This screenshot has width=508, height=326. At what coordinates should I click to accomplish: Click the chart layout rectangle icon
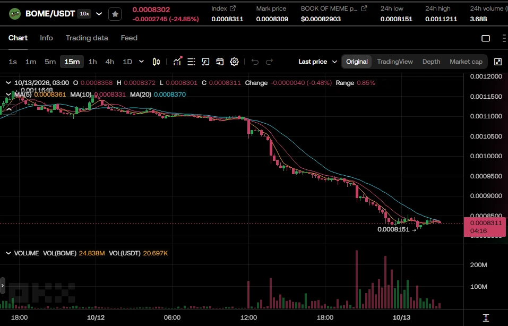click(x=486, y=38)
